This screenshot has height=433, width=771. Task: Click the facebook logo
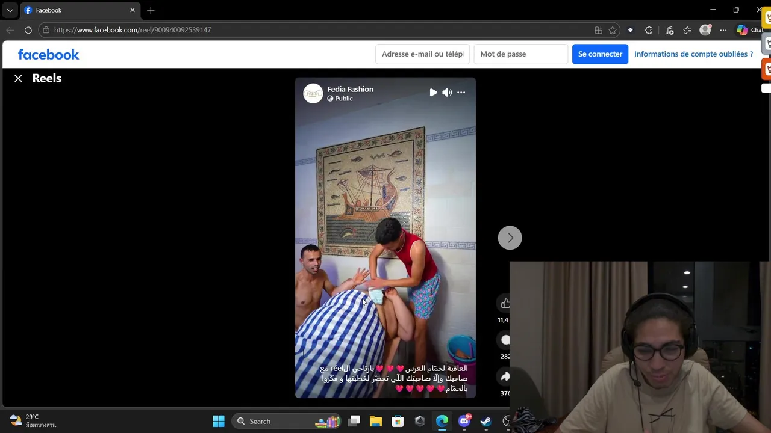[x=48, y=54]
